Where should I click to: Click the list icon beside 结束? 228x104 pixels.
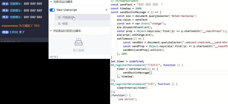[59, 24]
